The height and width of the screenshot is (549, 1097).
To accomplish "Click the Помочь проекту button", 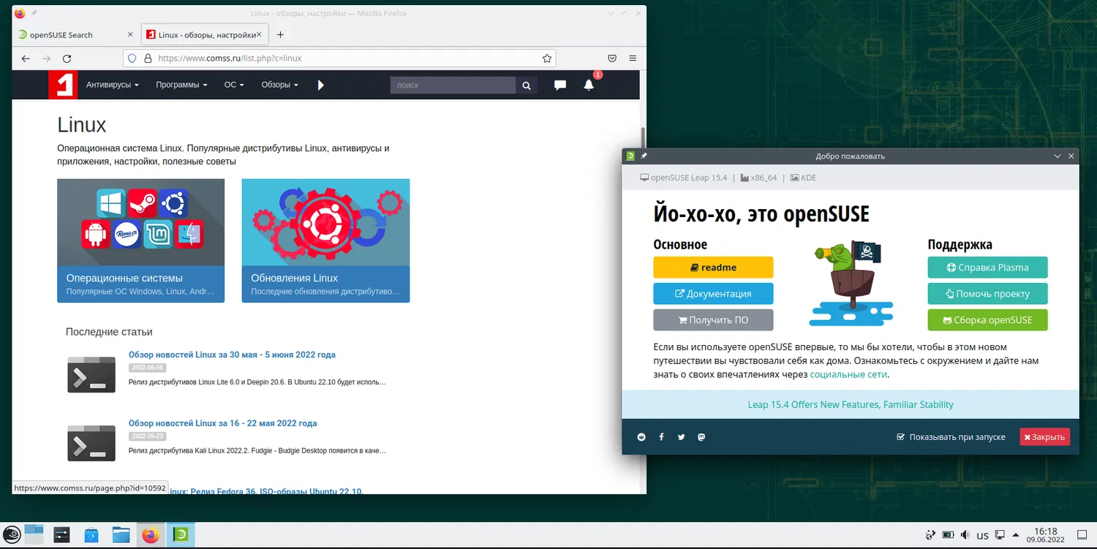I will (x=987, y=294).
